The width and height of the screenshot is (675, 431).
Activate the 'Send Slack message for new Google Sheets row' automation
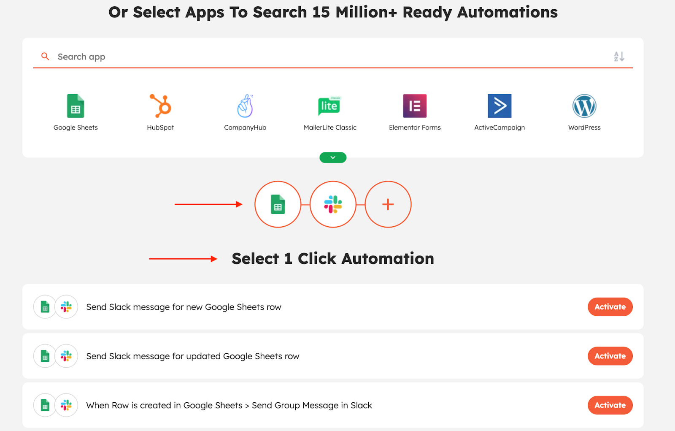point(610,307)
